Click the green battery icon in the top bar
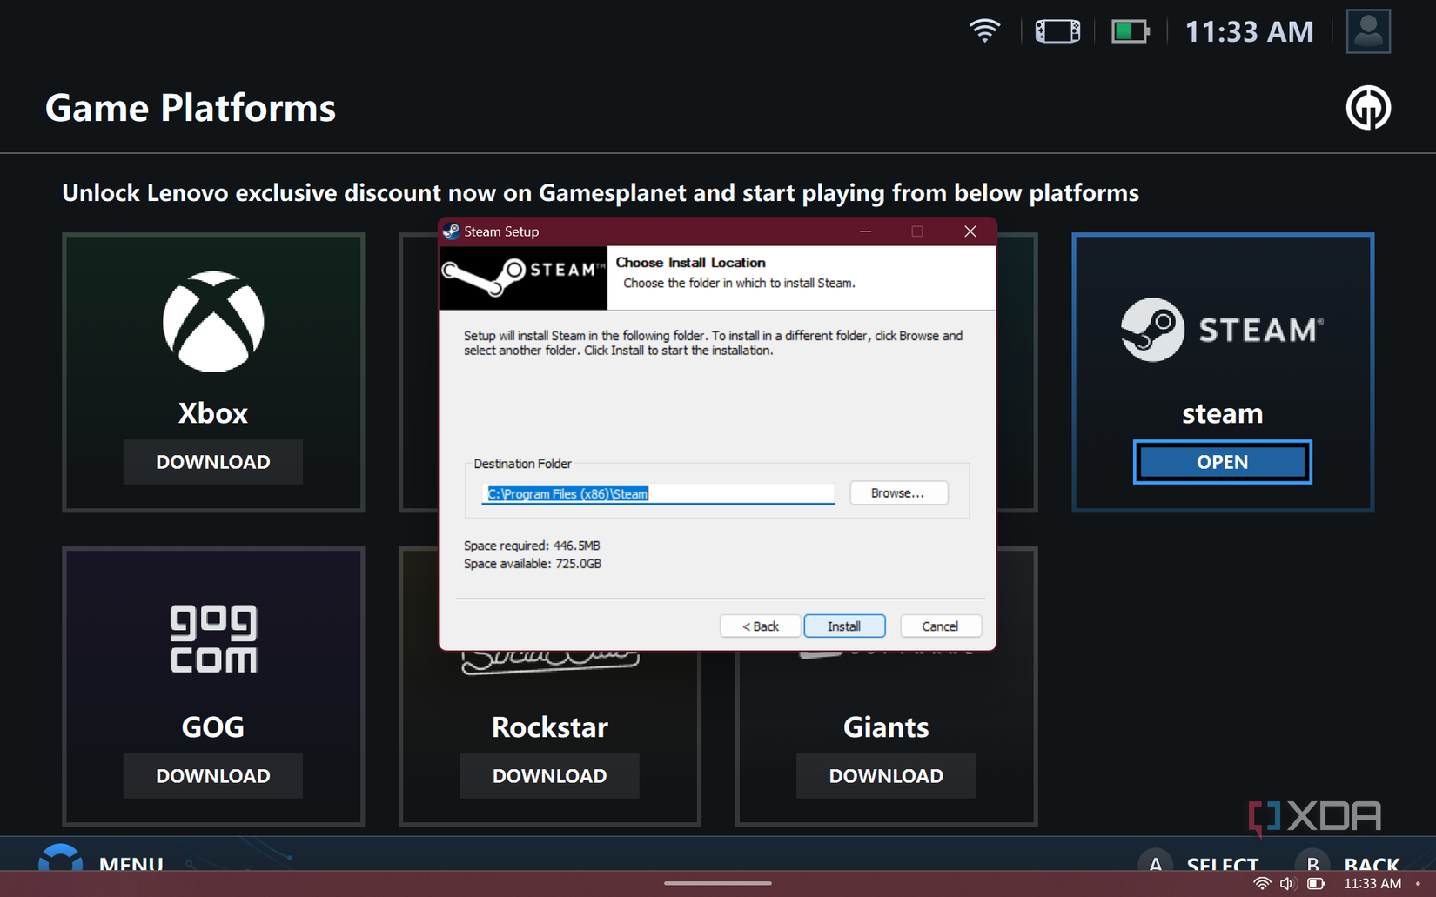Screen dimensions: 1436x897 [x=1130, y=32]
